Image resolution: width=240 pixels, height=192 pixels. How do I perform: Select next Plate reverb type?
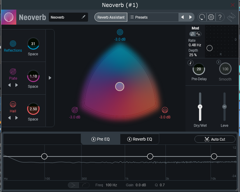click(x=17, y=85)
